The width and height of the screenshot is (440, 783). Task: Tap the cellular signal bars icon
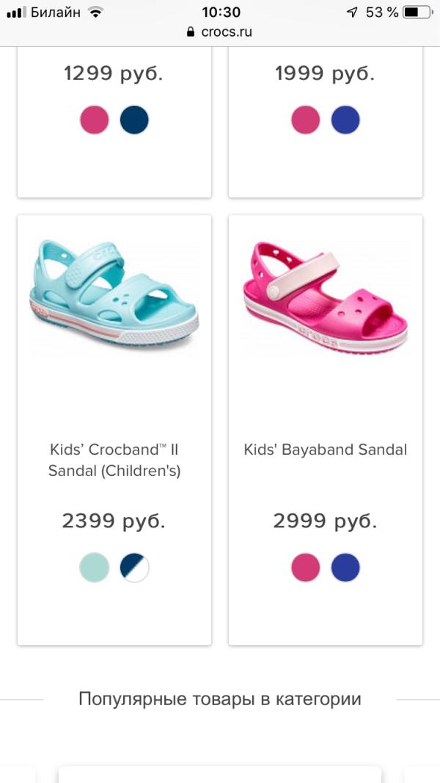(x=16, y=12)
